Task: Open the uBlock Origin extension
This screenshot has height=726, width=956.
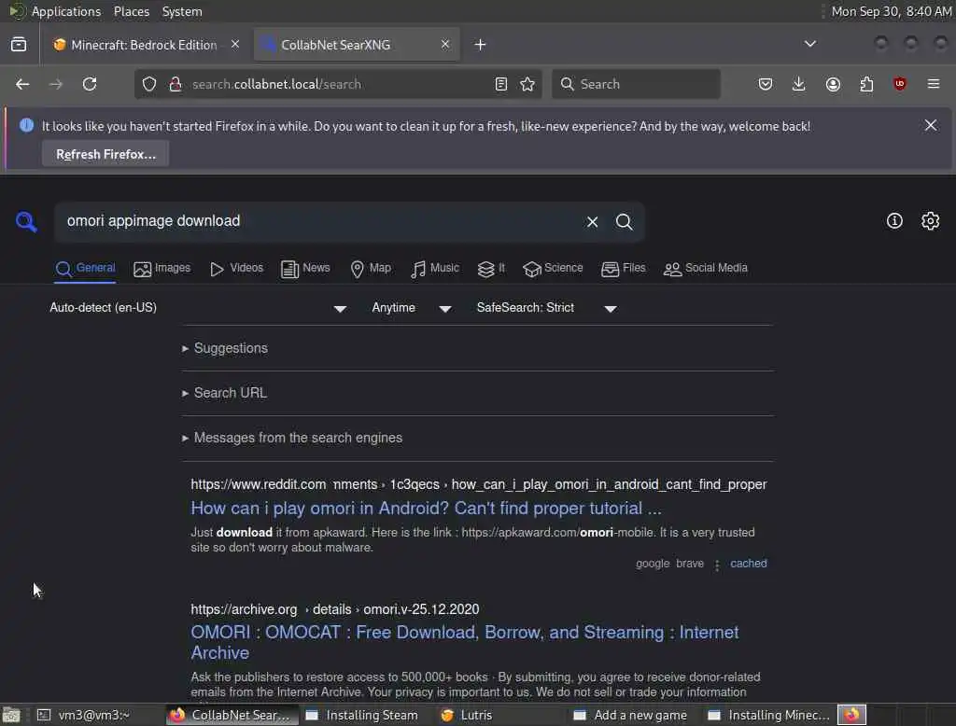Action: coord(900,84)
